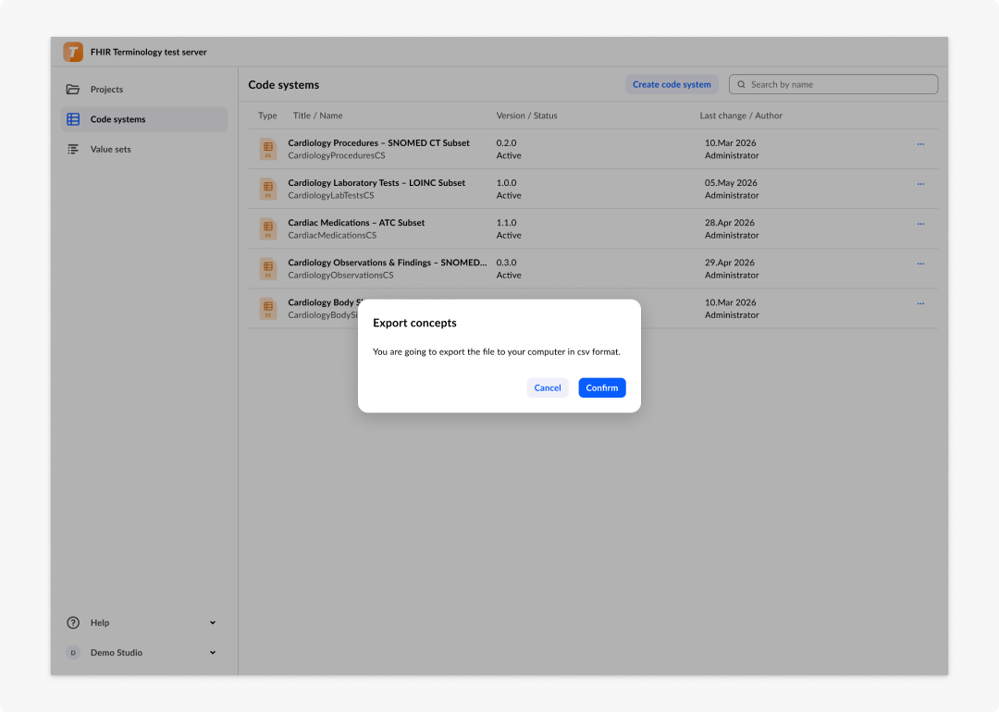Select Code systems in the sidebar
Viewport: 999px width, 712px height.
144,119
